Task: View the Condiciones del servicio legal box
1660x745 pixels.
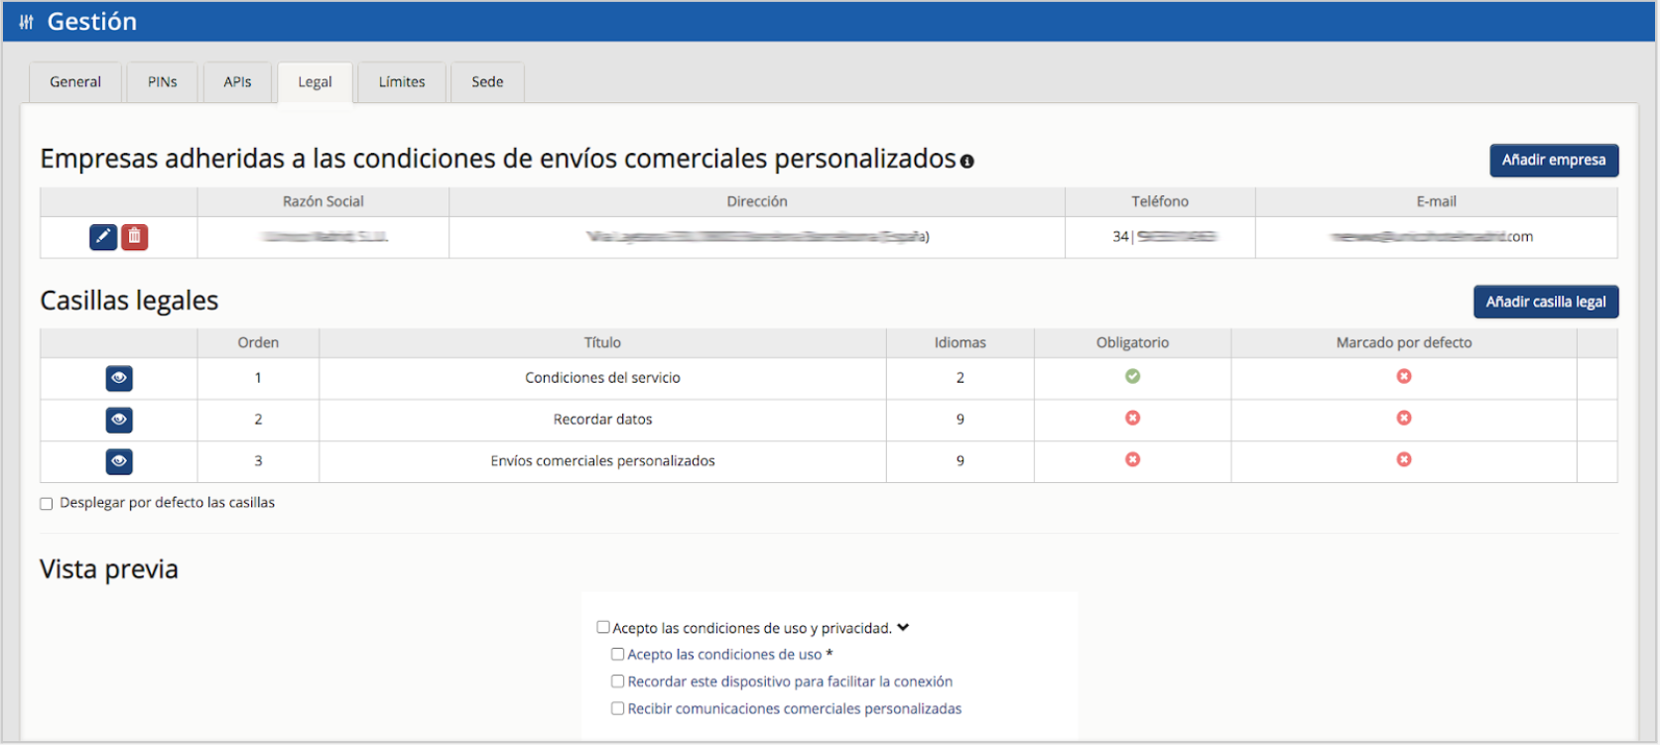Action: (119, 378)
